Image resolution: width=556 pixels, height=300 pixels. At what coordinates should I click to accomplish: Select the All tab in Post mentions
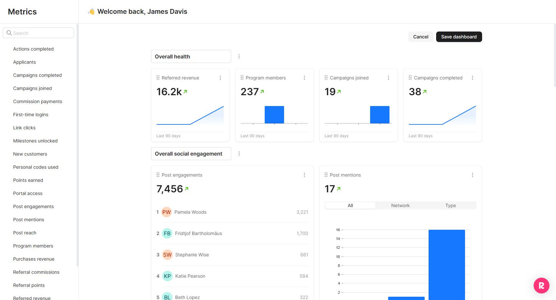tap(350, 205)
